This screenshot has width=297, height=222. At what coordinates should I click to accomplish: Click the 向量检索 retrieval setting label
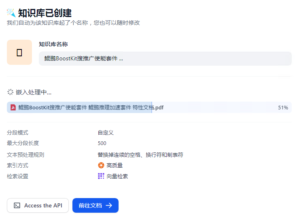(117, 176)
